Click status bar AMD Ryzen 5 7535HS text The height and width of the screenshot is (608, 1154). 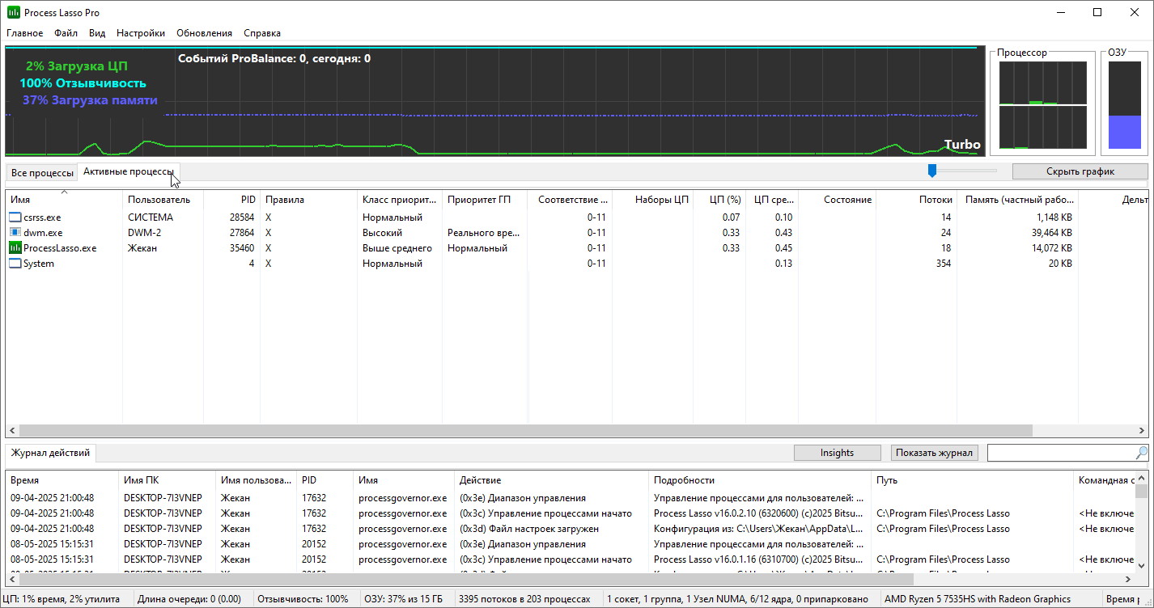coord(978,599)
